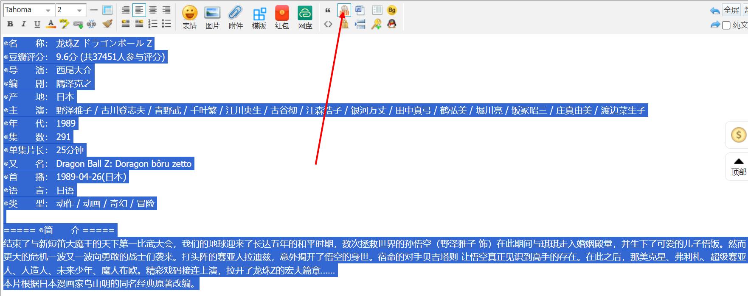Redo with the right blue arrow

[x=715, y=25]
